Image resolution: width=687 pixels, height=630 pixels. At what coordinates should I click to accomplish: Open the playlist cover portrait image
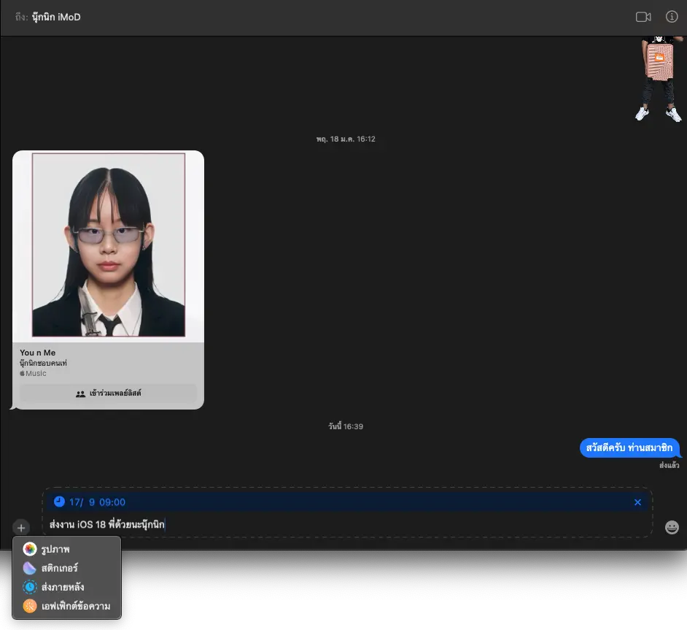pyautogui.click(x=108, y=245)
